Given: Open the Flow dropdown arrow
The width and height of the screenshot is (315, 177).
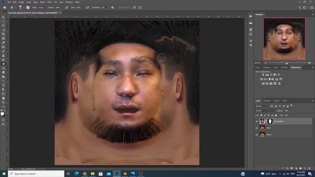Looking at the screenshot, I should point(83,7).
